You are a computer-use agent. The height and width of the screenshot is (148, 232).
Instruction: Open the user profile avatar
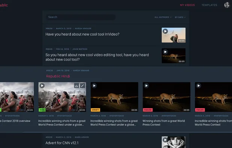coord(227,5)
